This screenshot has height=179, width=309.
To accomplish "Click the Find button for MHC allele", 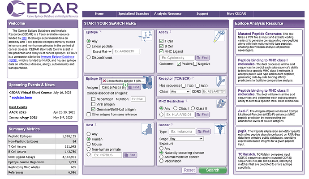I will click(202, 115).
